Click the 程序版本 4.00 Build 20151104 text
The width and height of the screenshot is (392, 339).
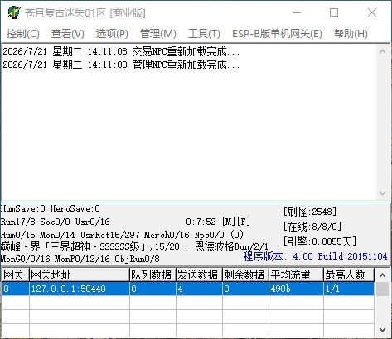(315, 256)
